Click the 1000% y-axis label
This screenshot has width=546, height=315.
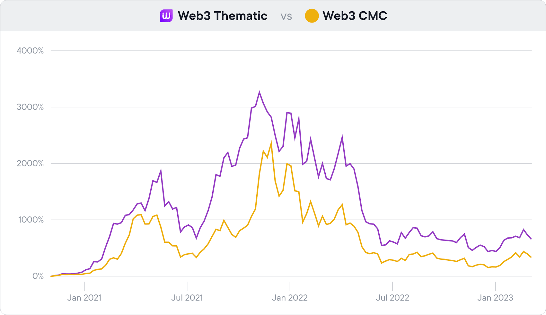[x=30, y=220]
